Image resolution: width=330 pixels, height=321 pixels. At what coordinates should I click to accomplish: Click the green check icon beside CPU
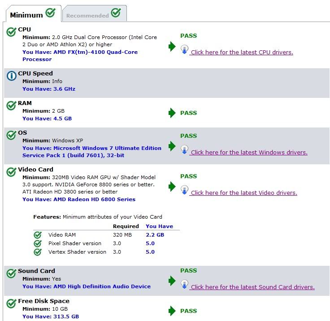point(12,32)
